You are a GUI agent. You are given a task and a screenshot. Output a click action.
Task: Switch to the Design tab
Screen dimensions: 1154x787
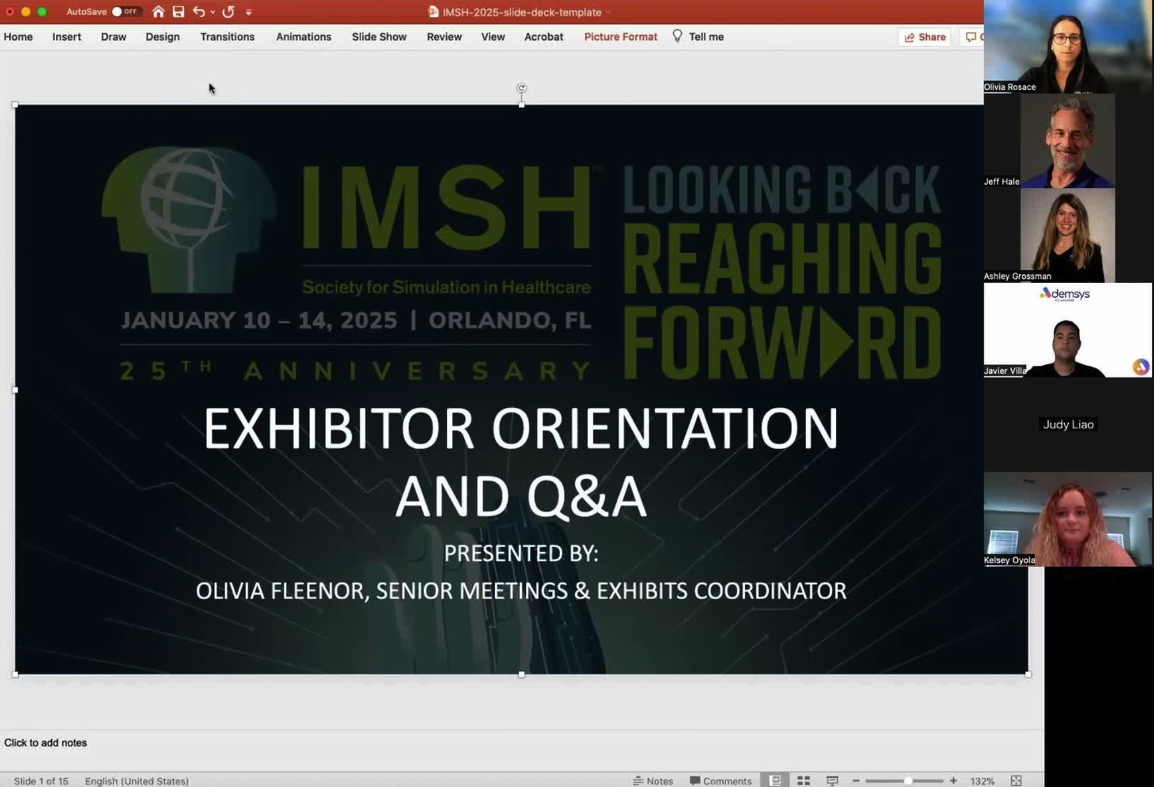tap(162, 37)
